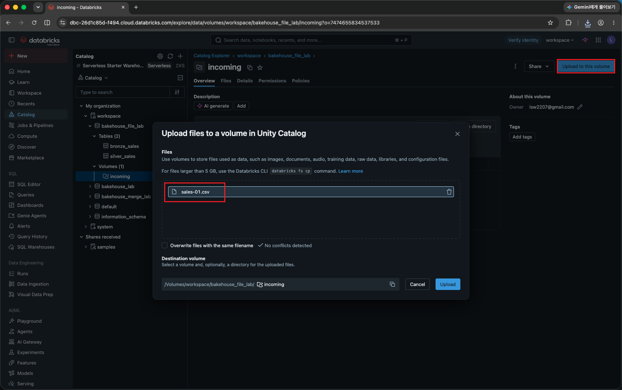
Task: Open SQL Editor from the sidebar
Action: [x=29, y=184]
